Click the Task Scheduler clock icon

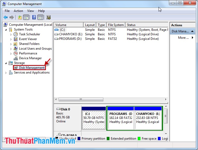16,34
